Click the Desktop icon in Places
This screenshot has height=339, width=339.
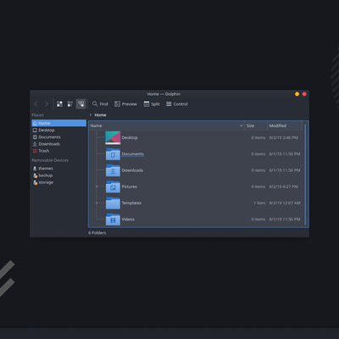(35, 131)
